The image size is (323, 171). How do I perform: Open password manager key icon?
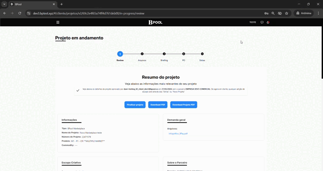tap(266, 13)
